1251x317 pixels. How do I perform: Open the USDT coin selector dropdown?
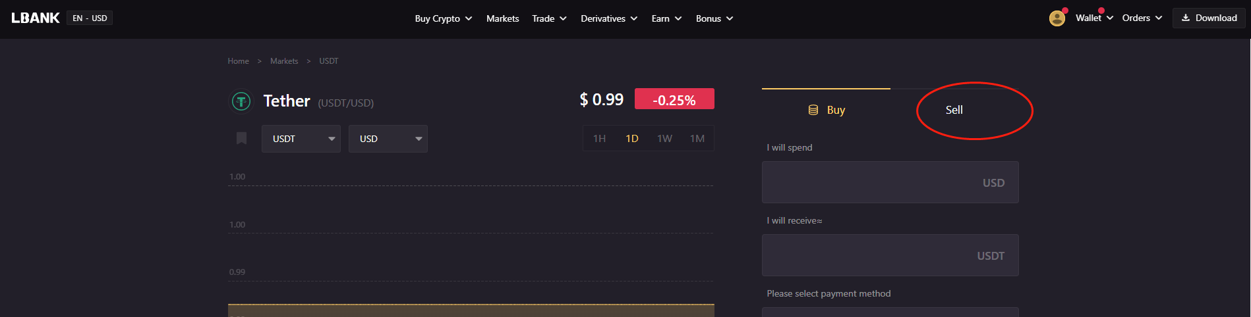[301, 139]
